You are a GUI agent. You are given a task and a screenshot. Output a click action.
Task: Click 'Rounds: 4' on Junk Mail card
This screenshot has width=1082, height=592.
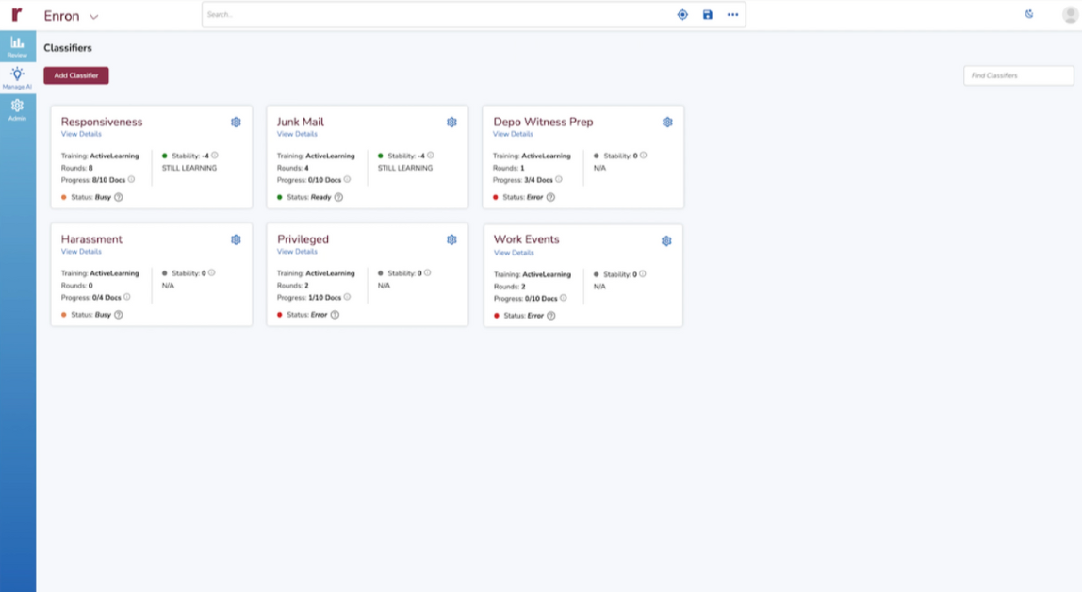(292, 168)
